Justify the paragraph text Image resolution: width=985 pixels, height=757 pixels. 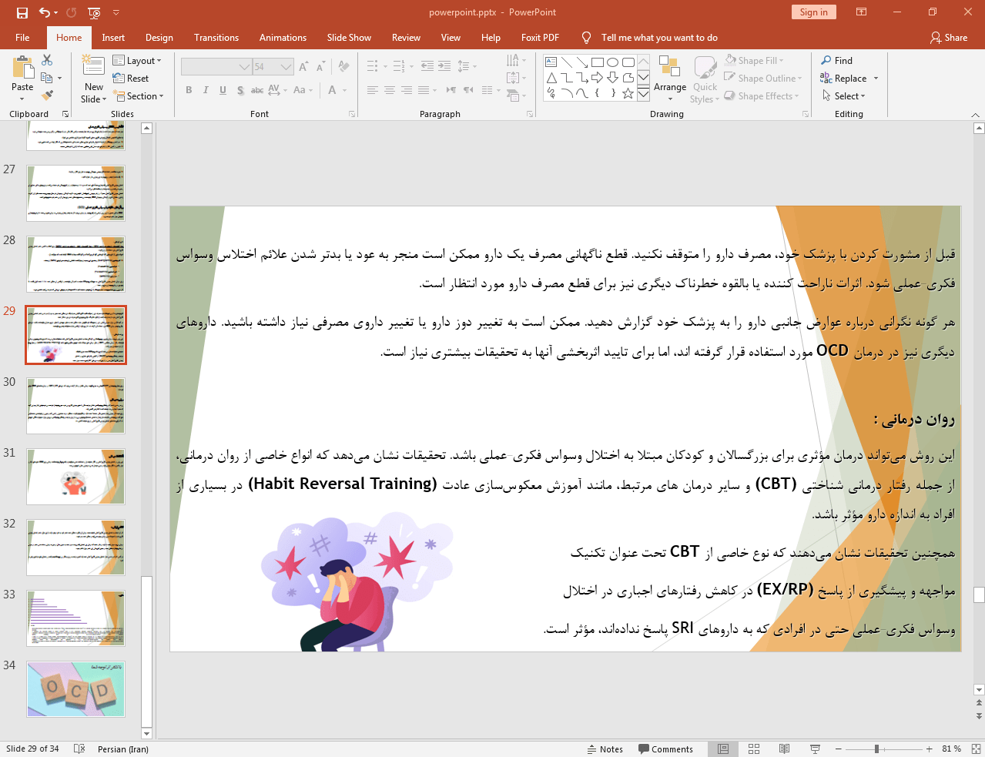(424, 90)
